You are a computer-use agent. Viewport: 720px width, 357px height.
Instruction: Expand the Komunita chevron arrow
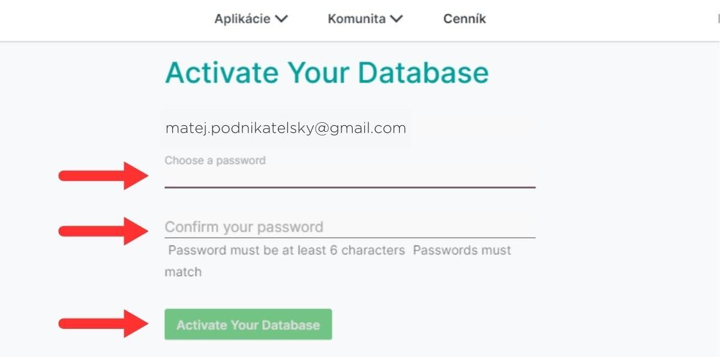pos(396,19)
